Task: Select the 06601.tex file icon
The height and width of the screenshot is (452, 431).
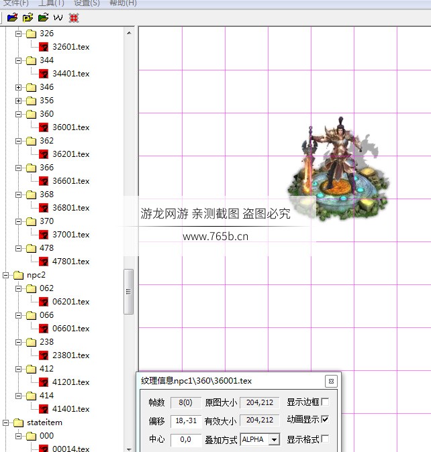Action: [44, 329]
